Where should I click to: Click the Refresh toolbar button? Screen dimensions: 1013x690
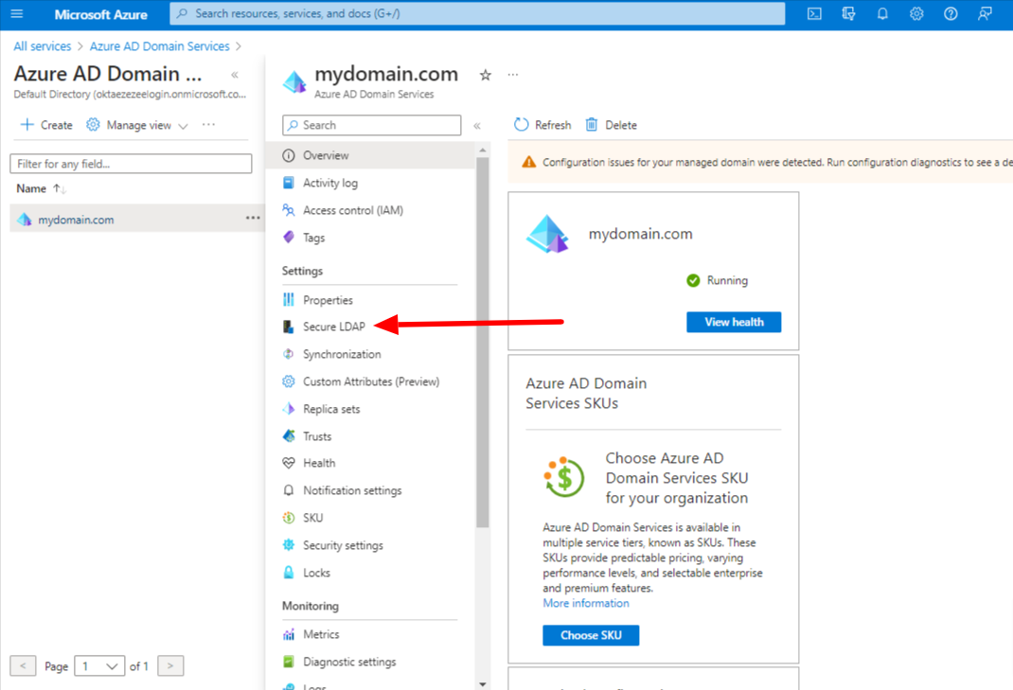point(542,125)
